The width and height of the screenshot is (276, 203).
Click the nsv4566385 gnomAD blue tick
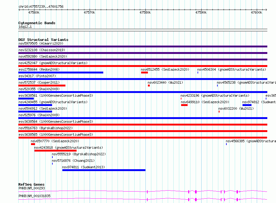coord(226,144)
